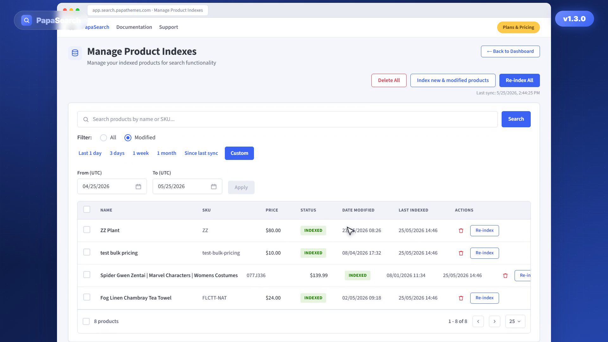Click the PapaSearch magnifier logo icon
This screenshot has height=342, width=608.
click(27, 20)
